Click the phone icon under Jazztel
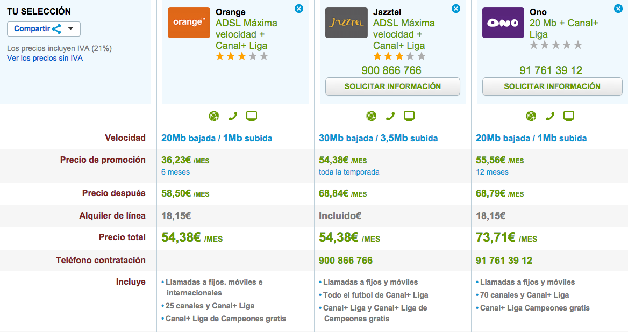 pos(390,116)
